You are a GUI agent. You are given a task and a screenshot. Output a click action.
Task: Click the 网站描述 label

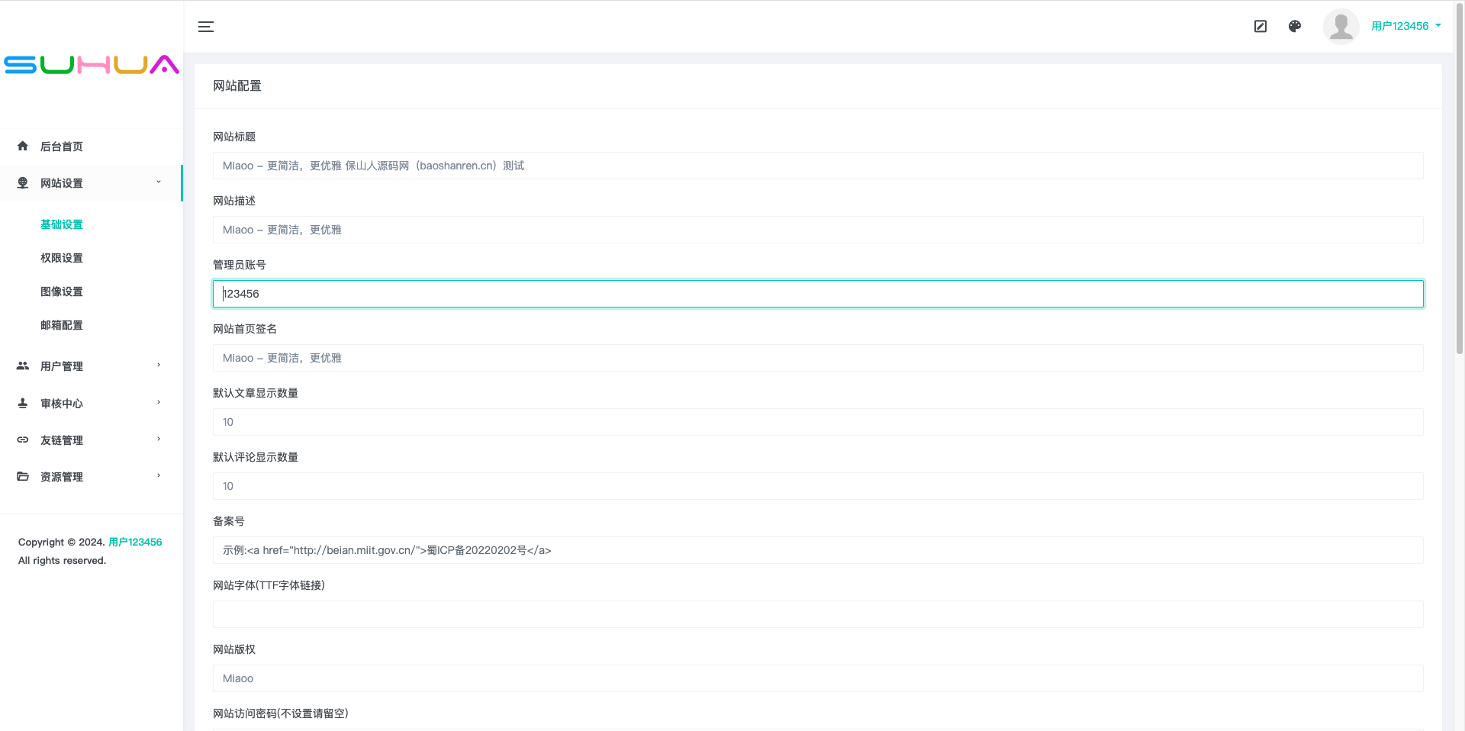tap(234, 201)
